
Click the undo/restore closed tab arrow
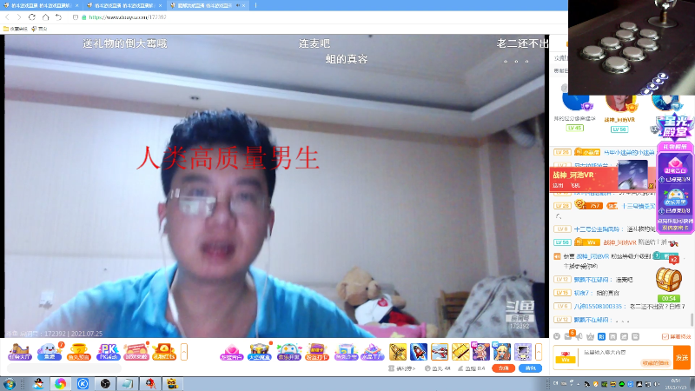coord(58,17)
